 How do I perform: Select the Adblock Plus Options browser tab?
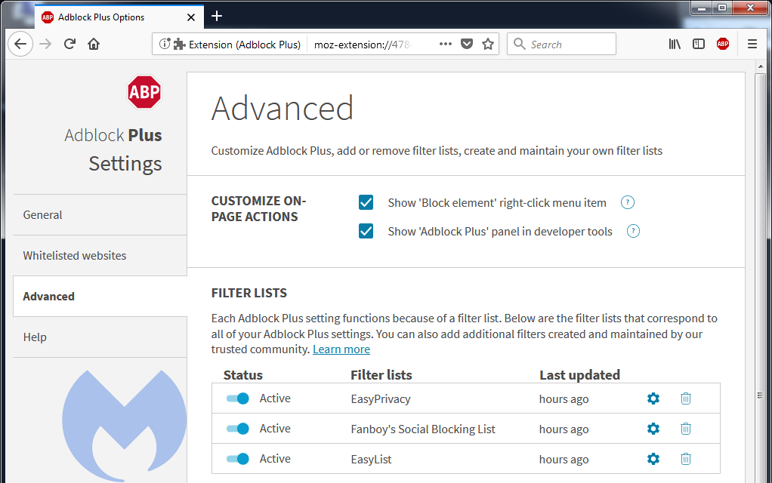119,17
